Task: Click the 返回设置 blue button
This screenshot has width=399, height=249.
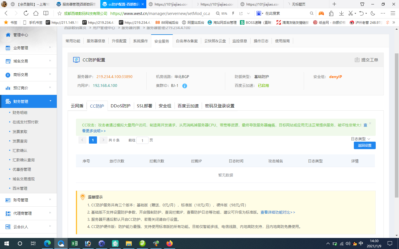Action: click(x=365, y=145)
